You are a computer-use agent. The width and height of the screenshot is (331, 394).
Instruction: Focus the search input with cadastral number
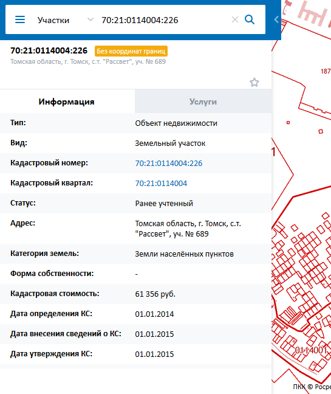[x=165, y=20]
